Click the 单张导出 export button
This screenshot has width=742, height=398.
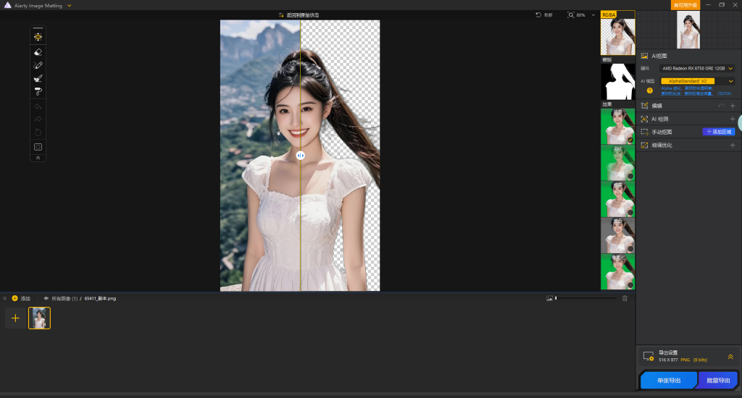click(668, 380)
